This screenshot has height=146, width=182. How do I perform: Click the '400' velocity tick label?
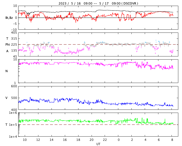[14, 110]
